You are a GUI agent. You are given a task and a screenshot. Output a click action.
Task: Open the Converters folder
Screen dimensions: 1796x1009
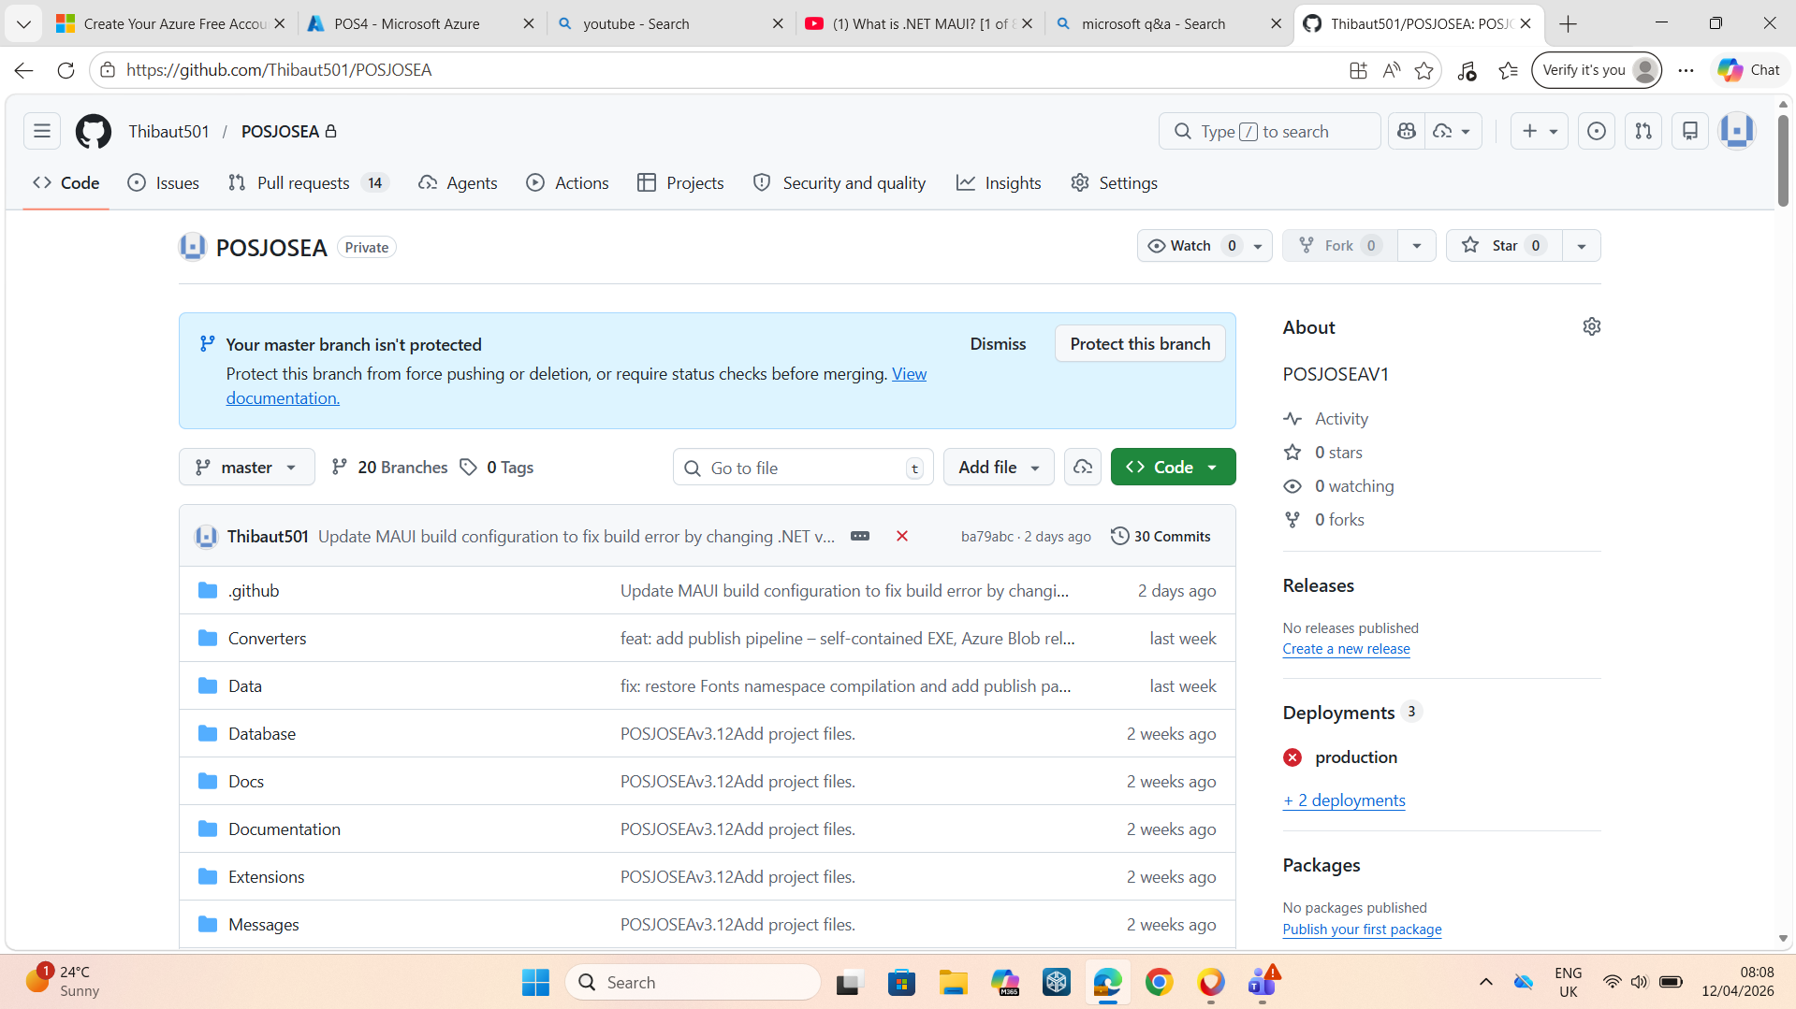pos(267,639)
